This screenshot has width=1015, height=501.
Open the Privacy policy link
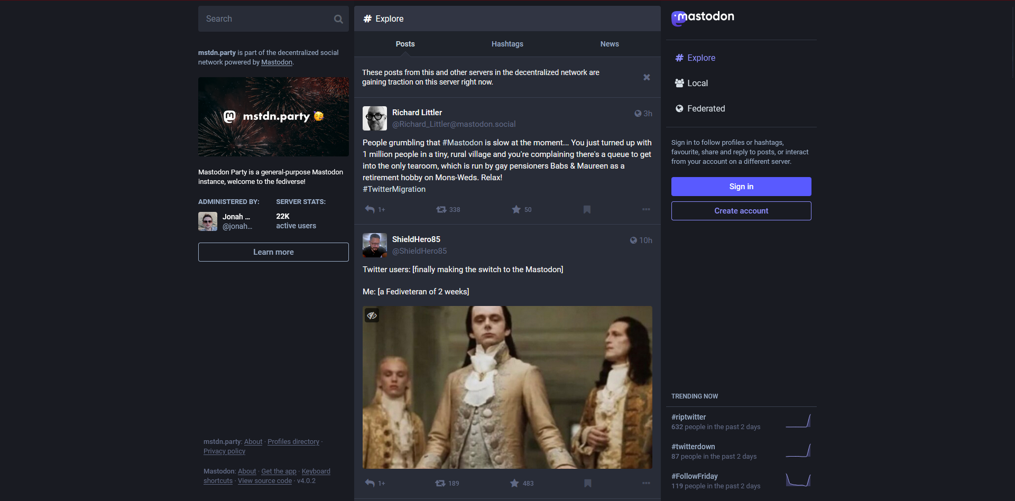225,451
